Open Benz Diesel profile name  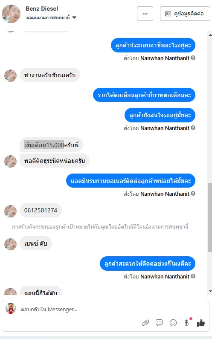pos(42,9)
